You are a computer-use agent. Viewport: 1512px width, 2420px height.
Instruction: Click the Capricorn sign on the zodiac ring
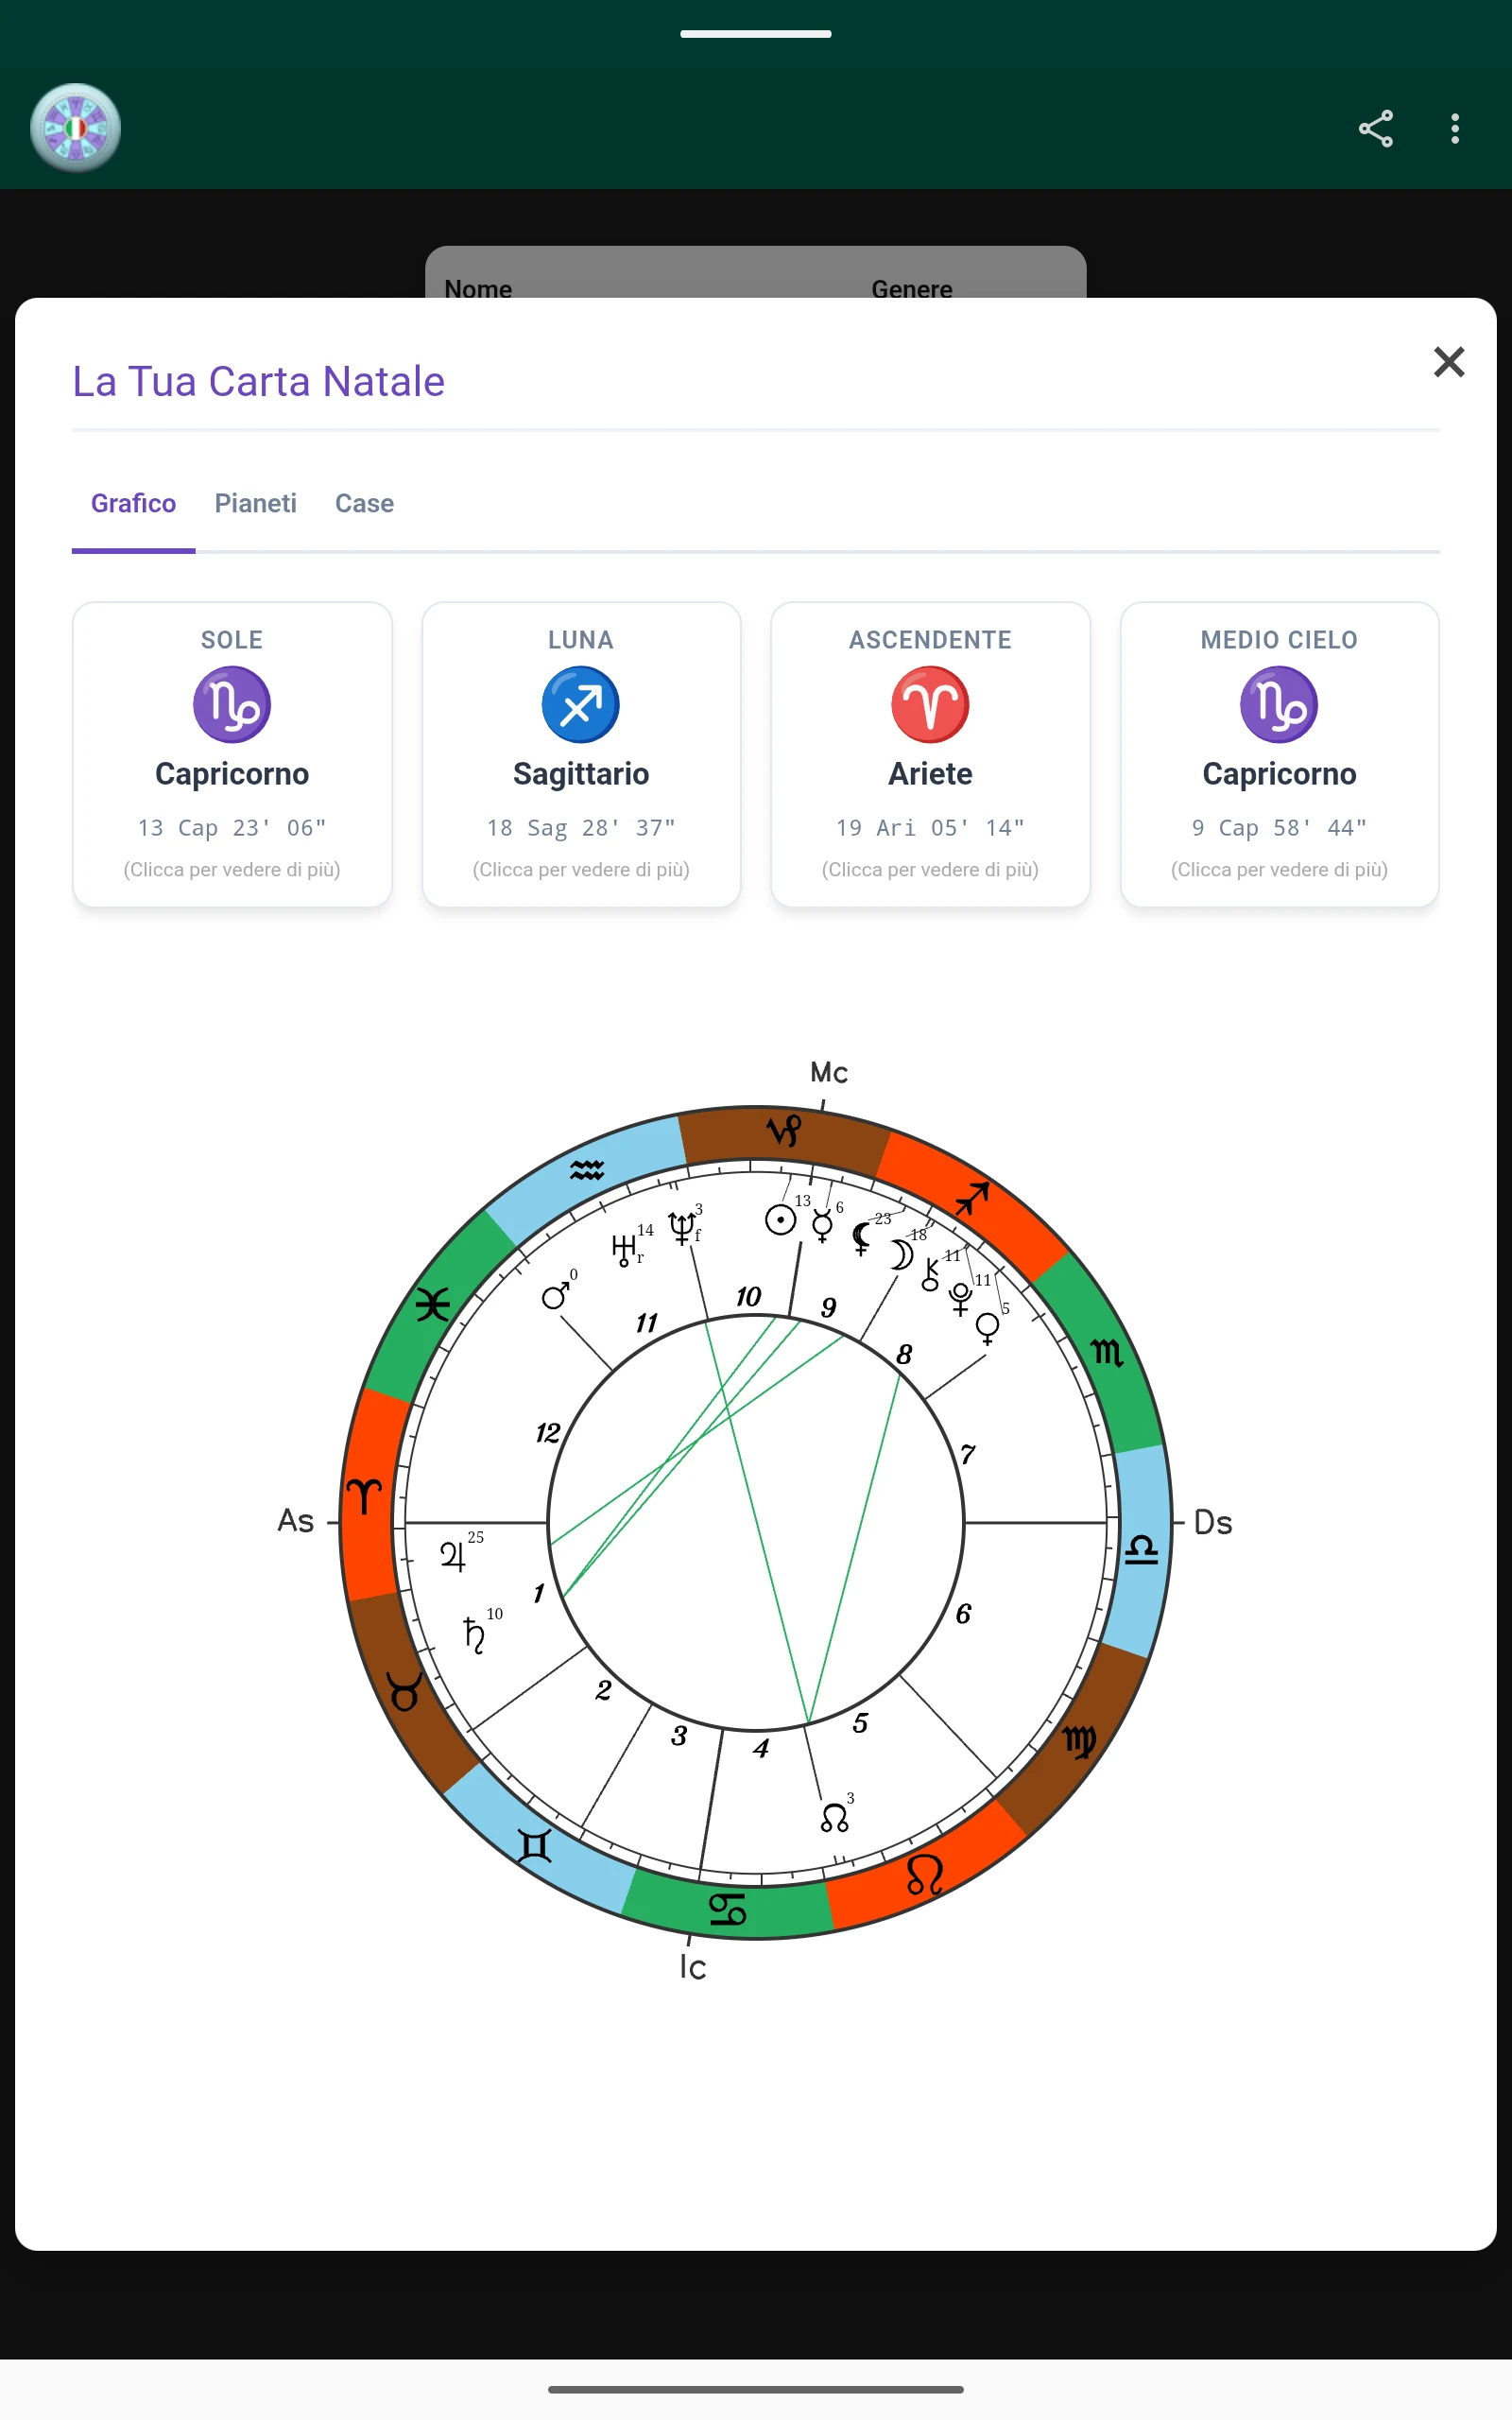point(784,1131)
